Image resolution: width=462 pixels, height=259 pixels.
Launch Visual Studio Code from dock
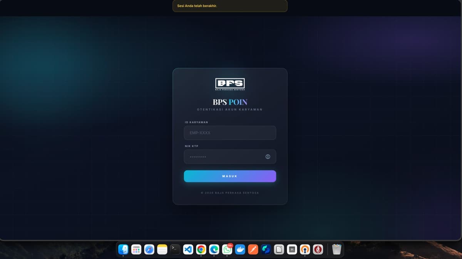tap(188, 249)
